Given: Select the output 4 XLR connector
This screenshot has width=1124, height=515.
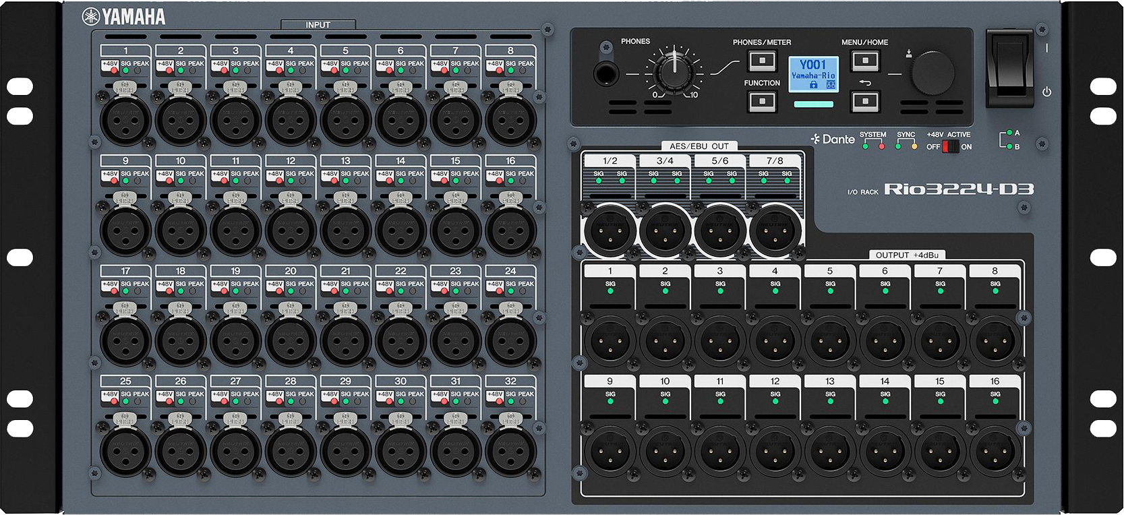Looking at the screenshot, I should [775, 340].
